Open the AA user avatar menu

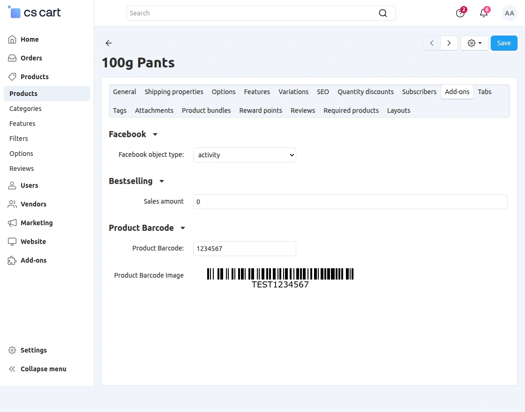(x=509, y=13)
